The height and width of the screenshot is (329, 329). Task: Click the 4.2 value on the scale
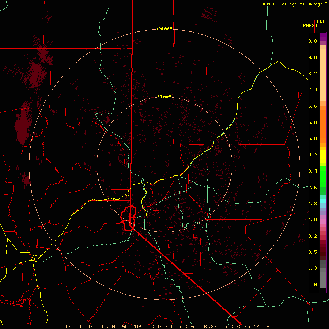coord(313,155)
